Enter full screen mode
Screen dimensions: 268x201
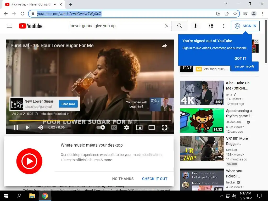tap(164, 127)
